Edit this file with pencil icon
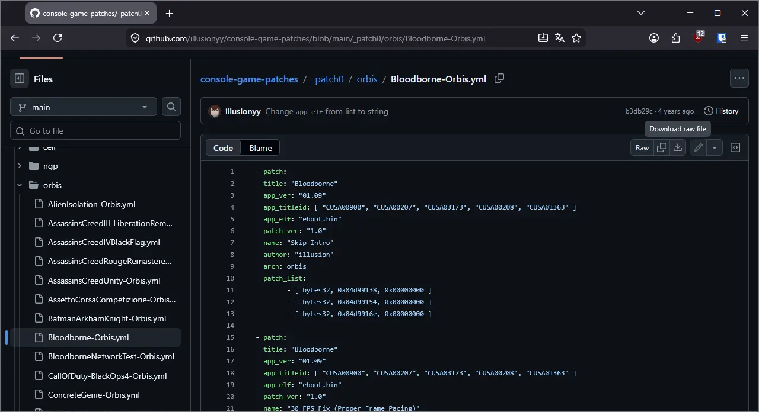Viewport: 759px width, 412px height. click(699, 147)
